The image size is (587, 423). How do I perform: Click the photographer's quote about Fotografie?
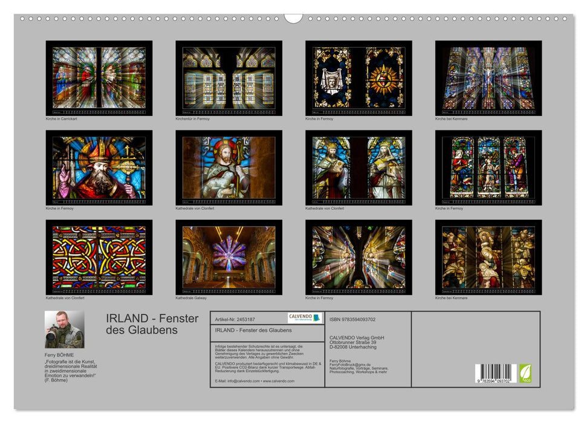[x=71, y=371]
